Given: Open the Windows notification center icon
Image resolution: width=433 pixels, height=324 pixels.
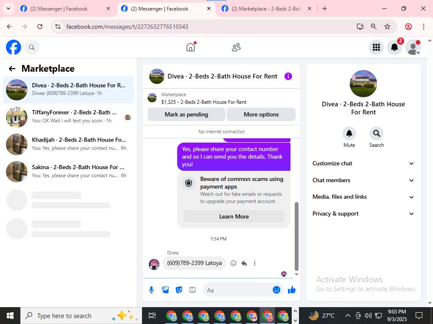Looking at the screenshot, I should [419, 316].
